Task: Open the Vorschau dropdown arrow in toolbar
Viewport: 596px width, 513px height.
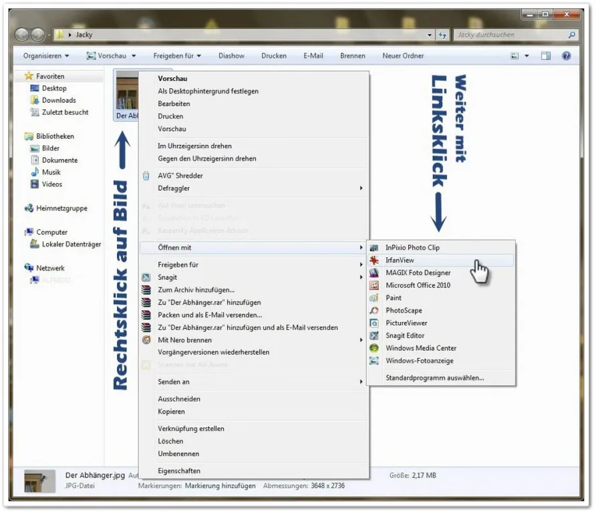Action: pos(134,56)
